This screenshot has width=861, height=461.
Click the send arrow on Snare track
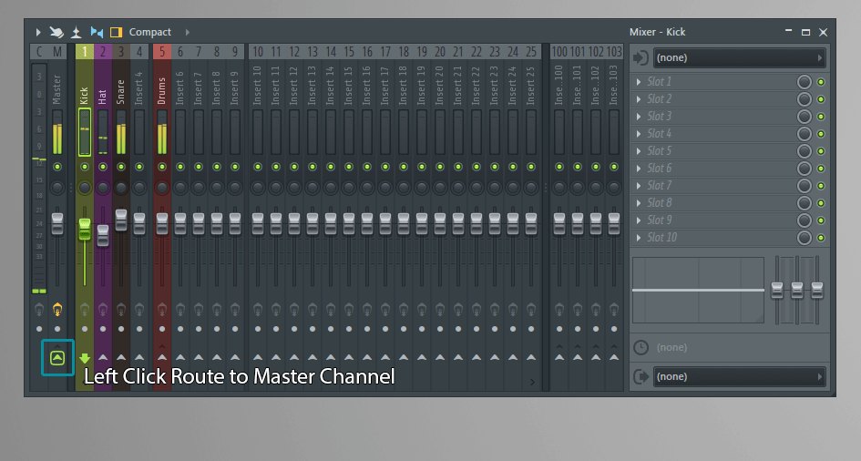[121, 357]
